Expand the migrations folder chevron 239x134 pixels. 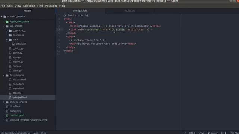coord(7,35)
